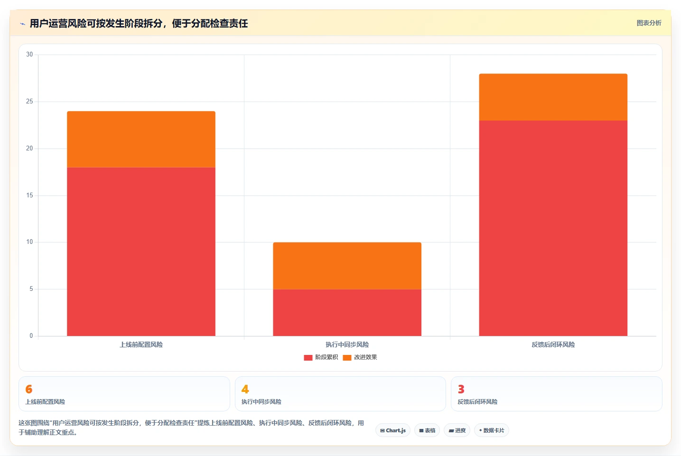Click the red bar segment for 执行中同步风险
681x456 pixels.
(347, 313)
